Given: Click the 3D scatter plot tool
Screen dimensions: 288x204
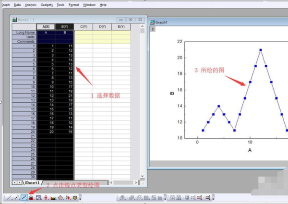Looking at the screenshot, I should point(122,198).
